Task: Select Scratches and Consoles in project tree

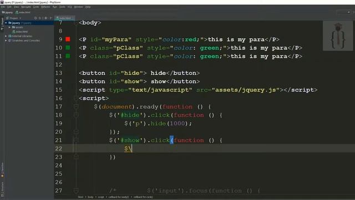Action: [x=24, y=41]
